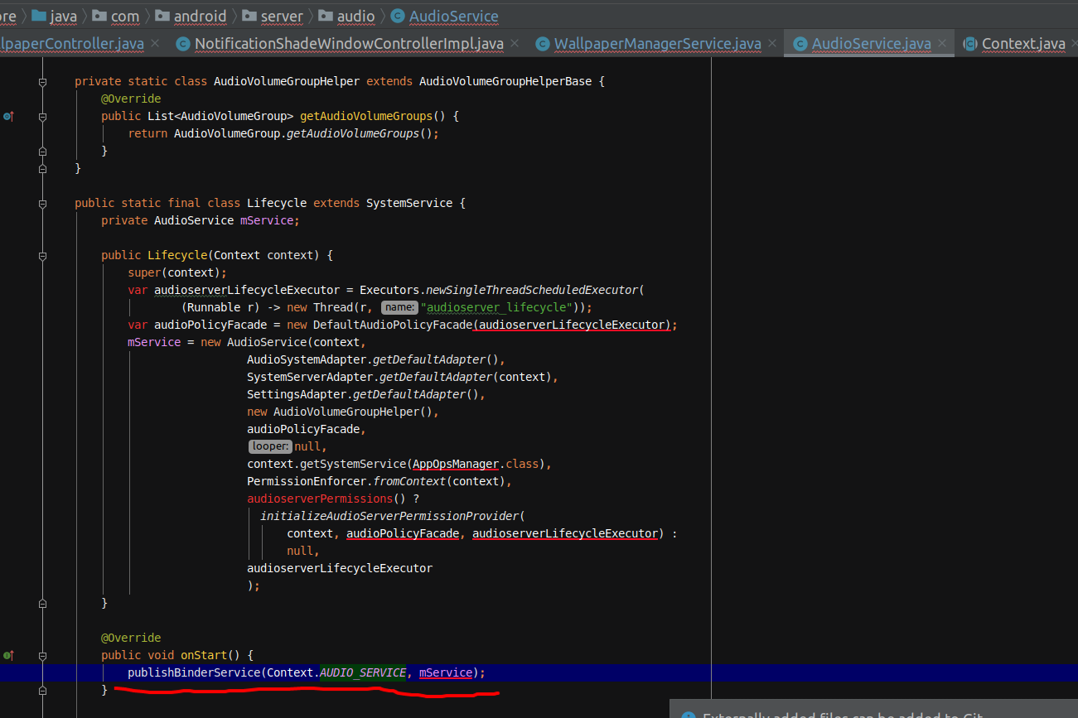The height and width of the screenshot is (718, 1078).
Task: Click the initializeAudioServerPermissionProvider call
Action: click(389, 516)
